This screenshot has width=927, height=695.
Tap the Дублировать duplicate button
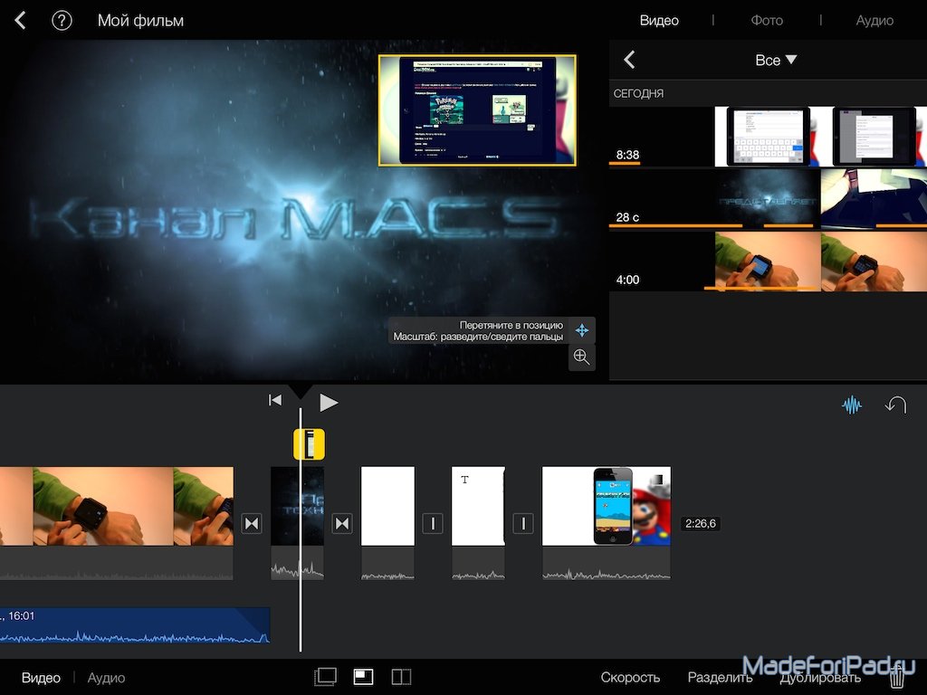820,678
